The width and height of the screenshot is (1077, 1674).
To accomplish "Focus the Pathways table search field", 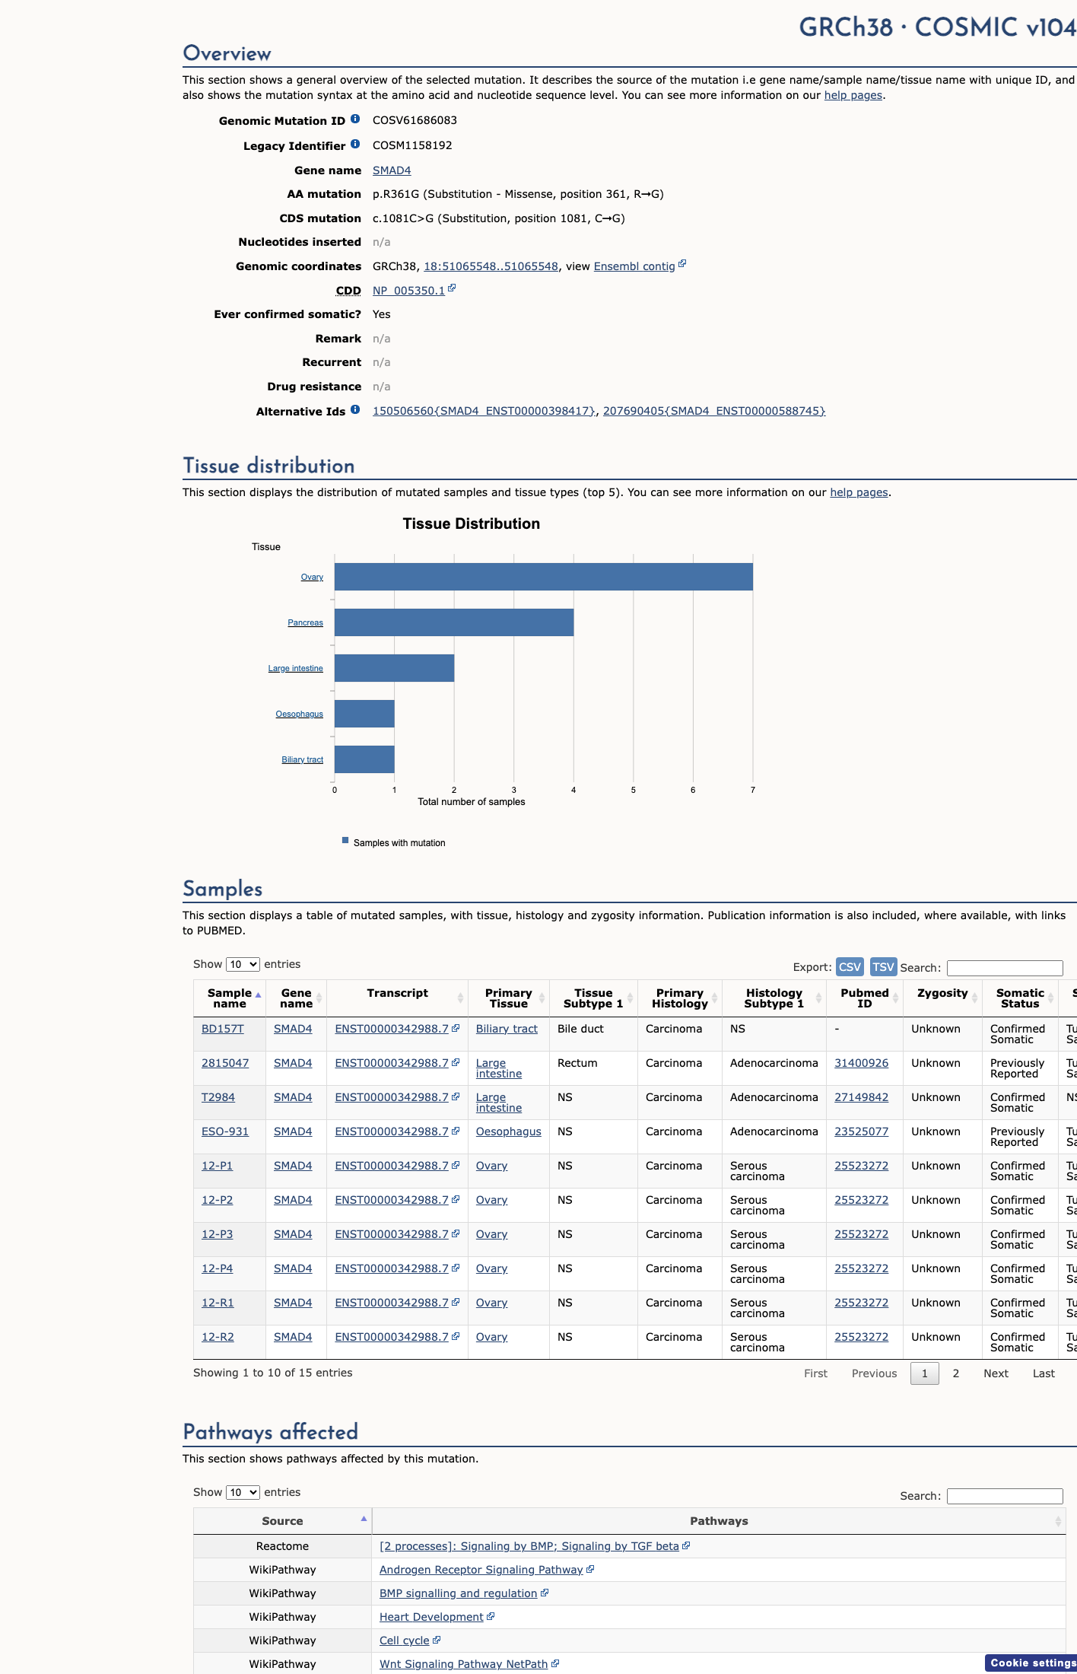I will click(1005, 1496).
